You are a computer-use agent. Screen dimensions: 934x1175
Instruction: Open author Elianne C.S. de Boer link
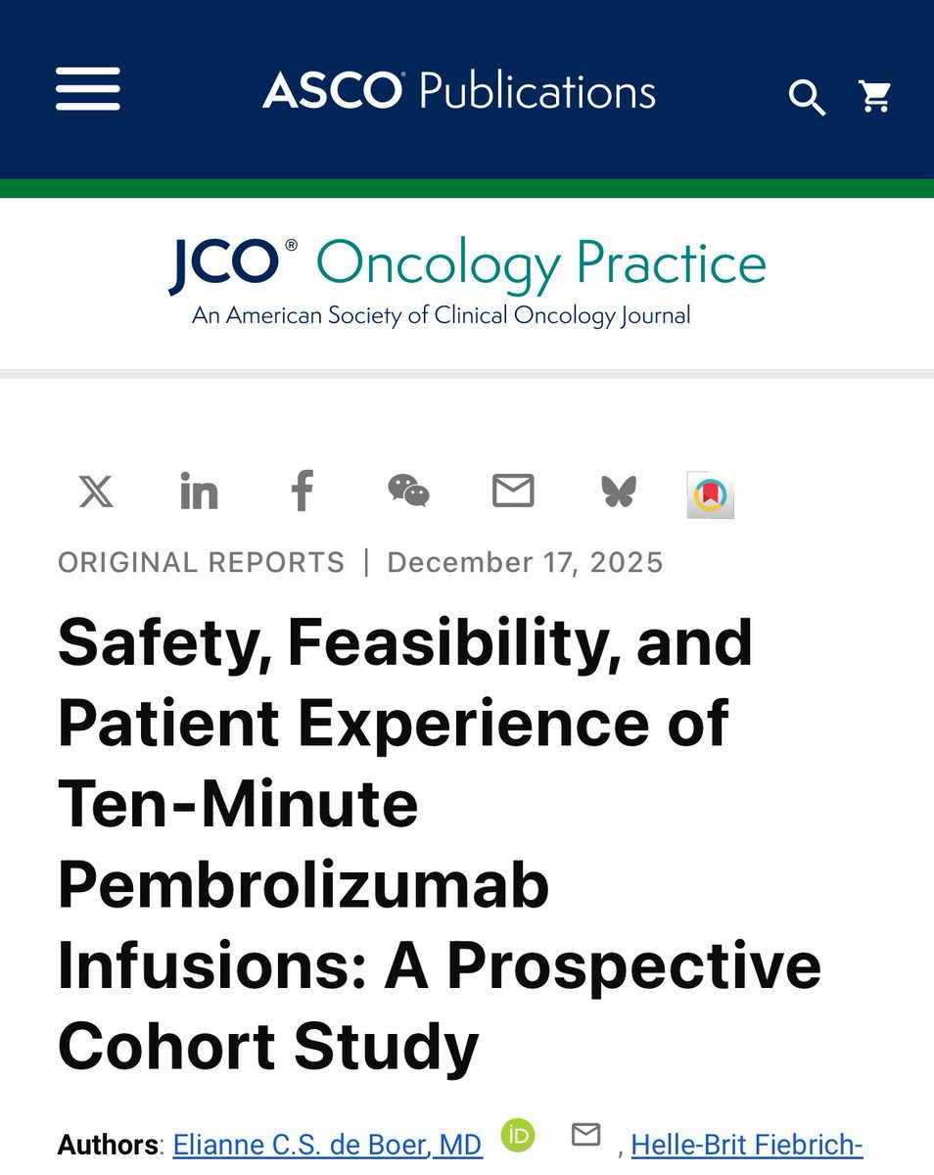pos(328,1145)
